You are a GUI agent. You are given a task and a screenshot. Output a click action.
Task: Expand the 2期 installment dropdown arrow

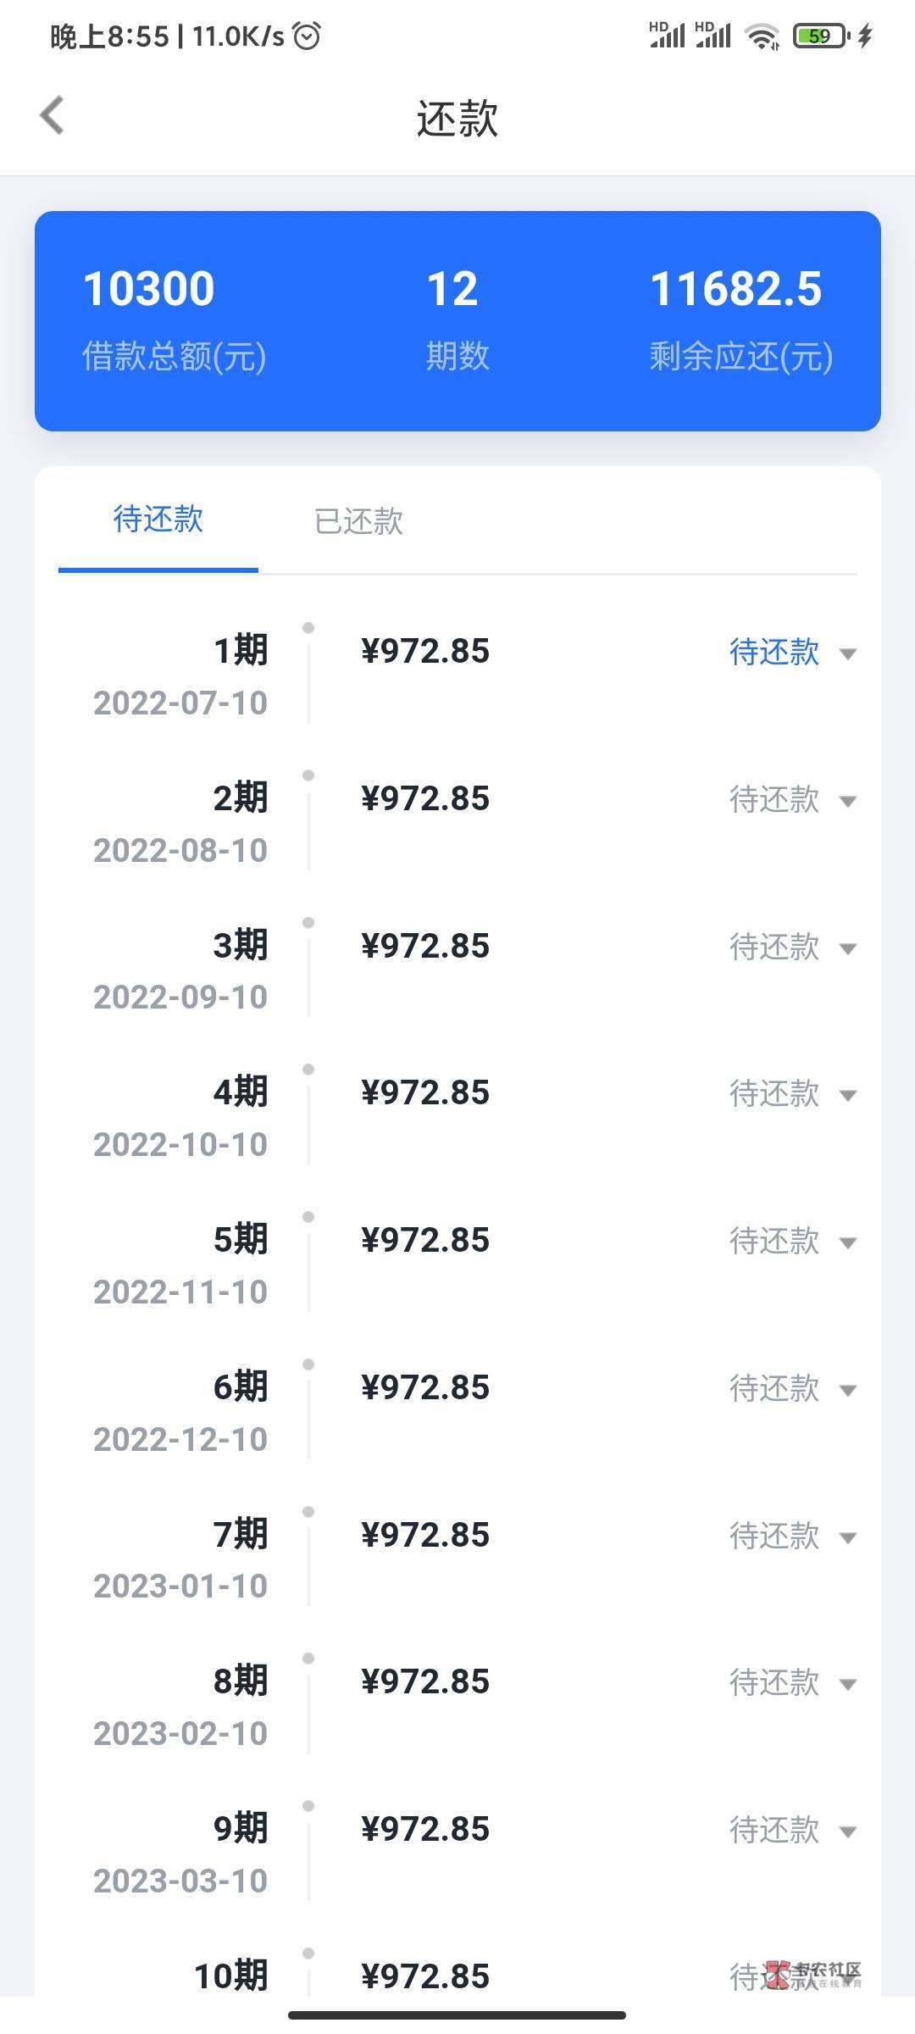click(x=847, y=801)
